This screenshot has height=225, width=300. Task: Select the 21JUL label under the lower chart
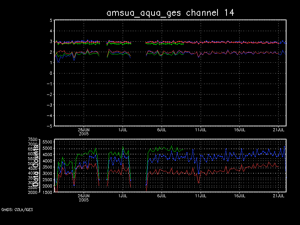tap(278, 196)
